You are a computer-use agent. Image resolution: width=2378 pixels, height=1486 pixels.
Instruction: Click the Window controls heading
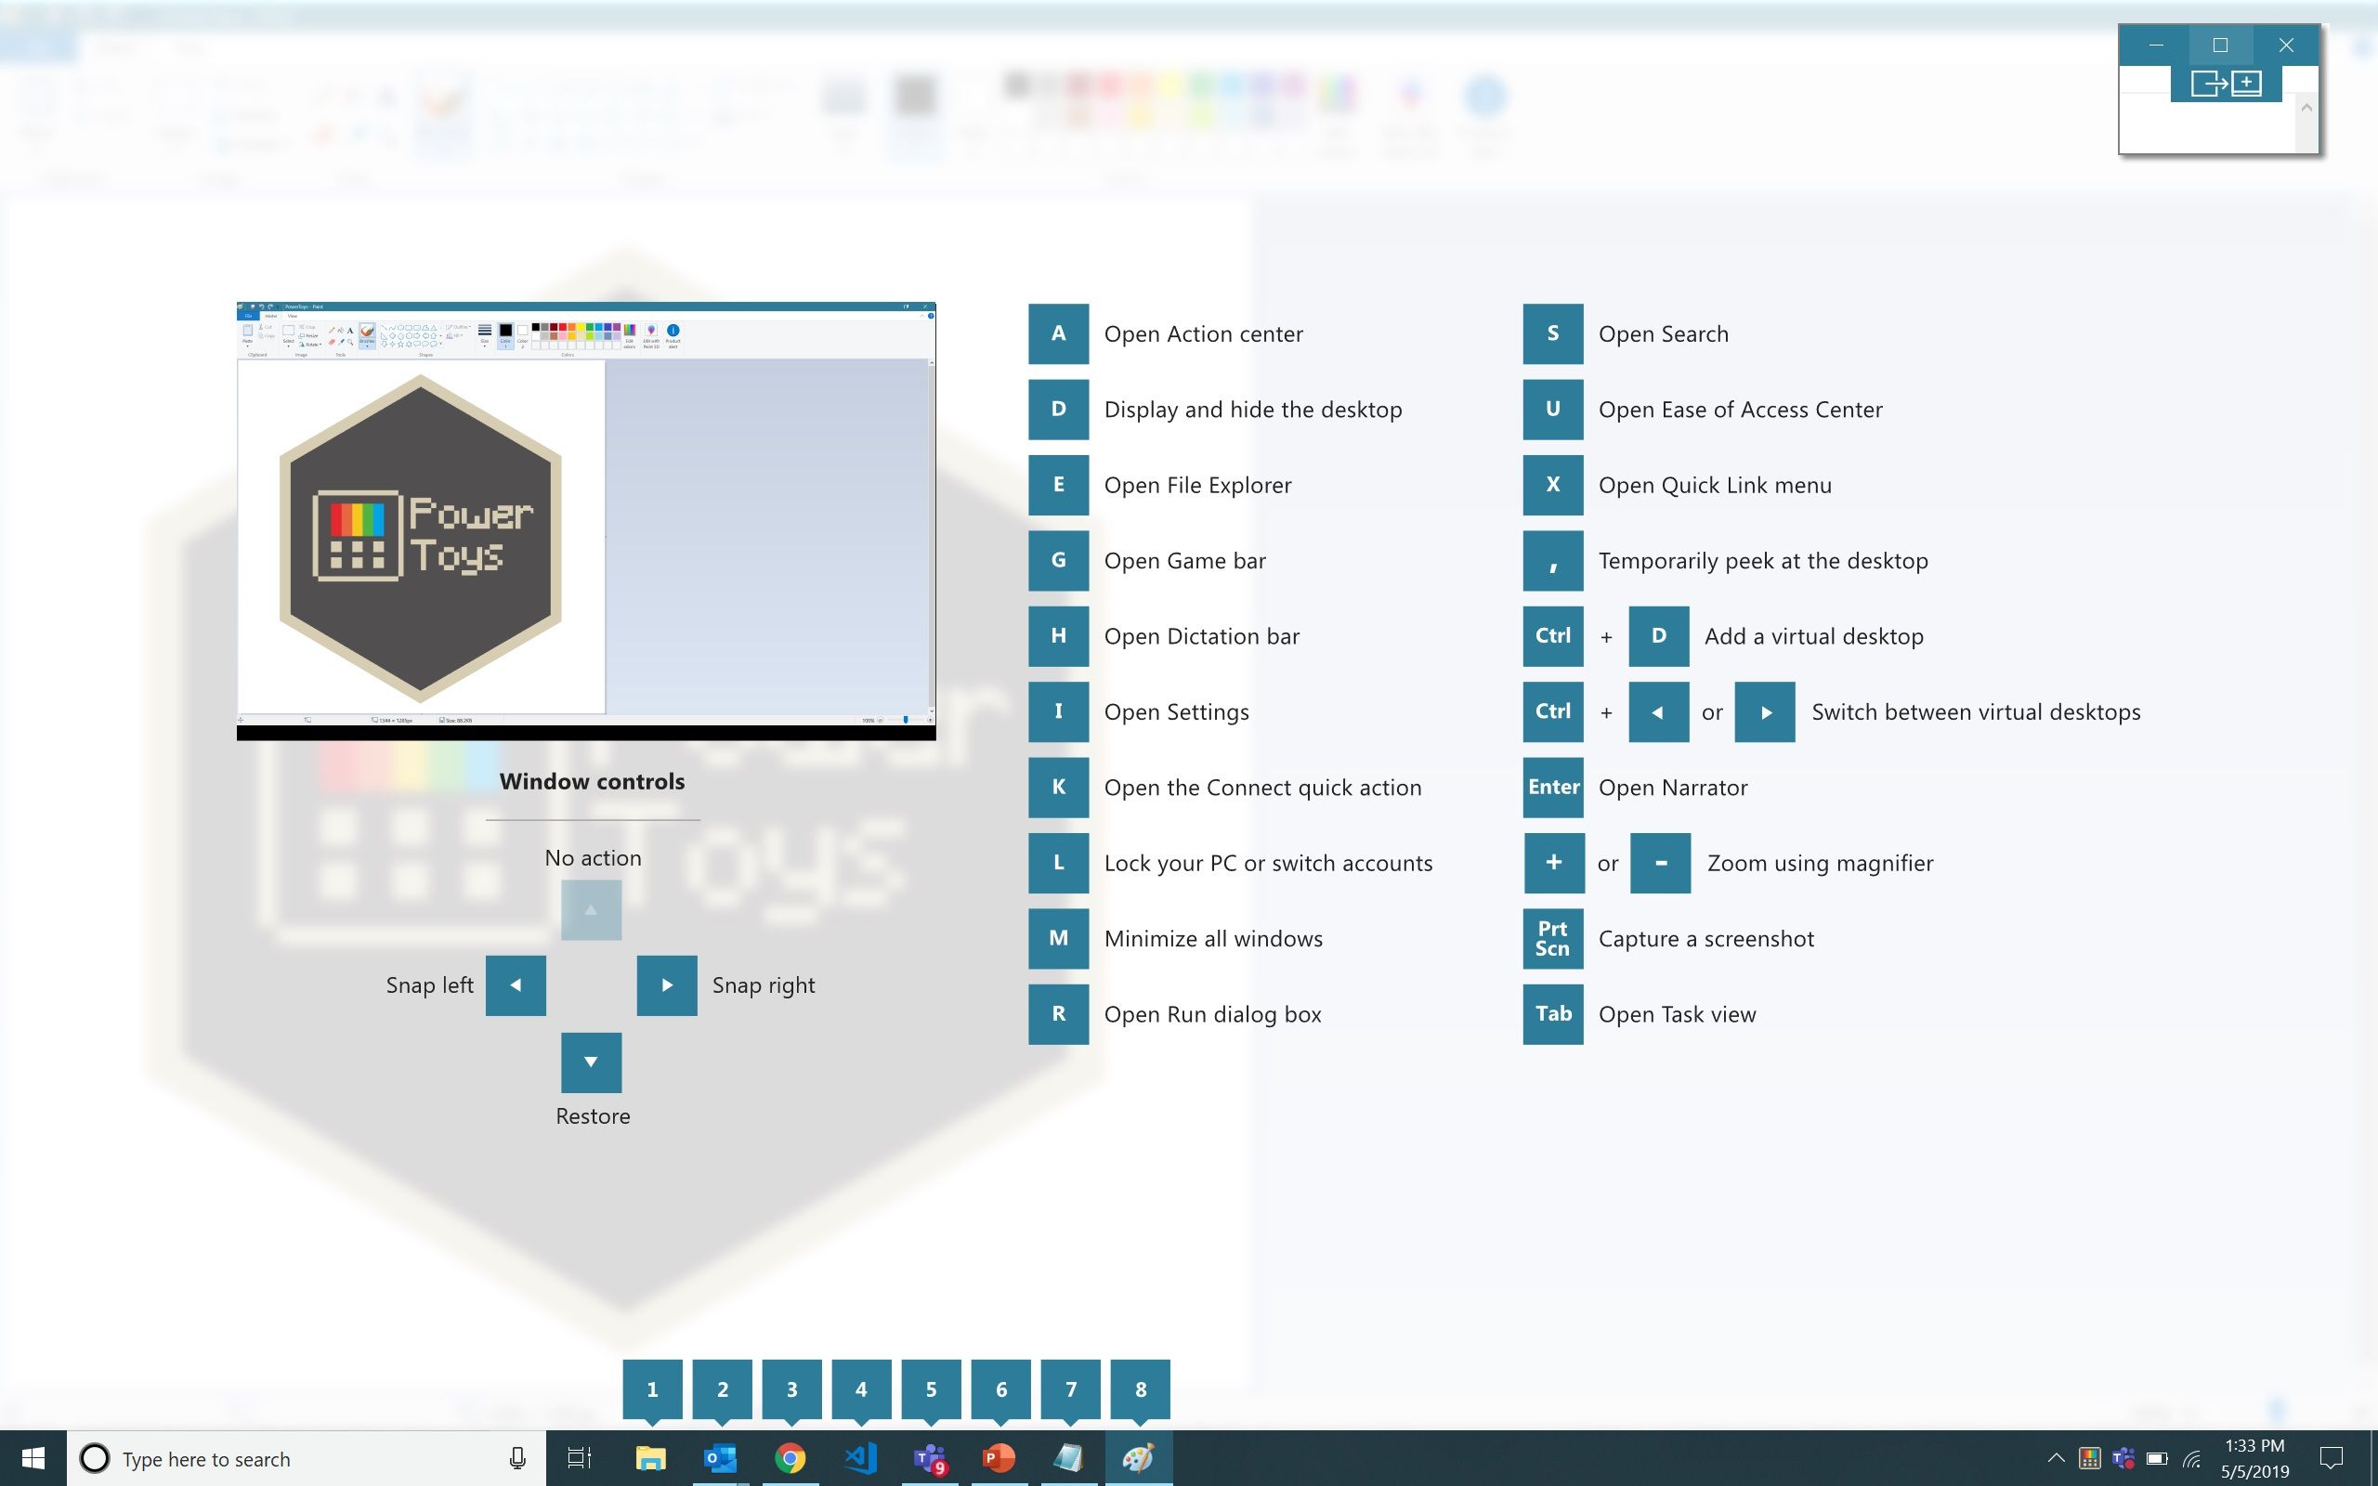click(x=593, y=781)
